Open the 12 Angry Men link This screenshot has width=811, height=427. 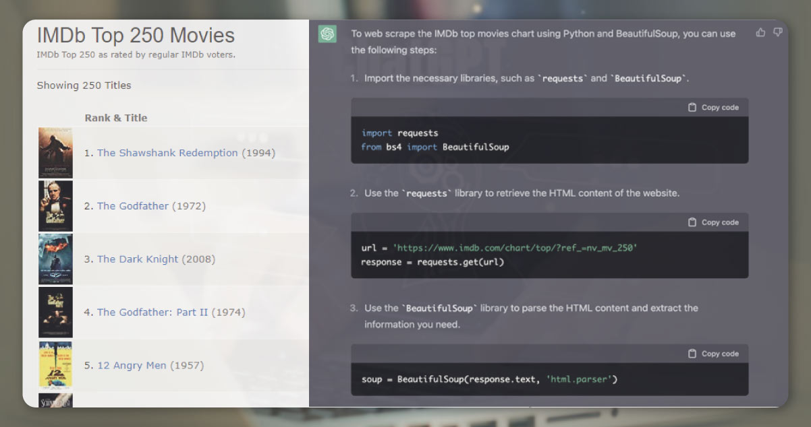(132, 366)
